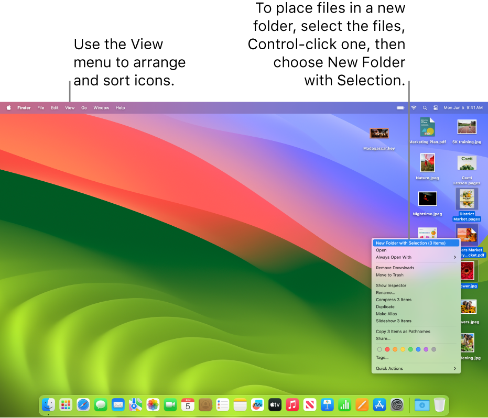Select Nature.jpeg on the desktop

click(x=427, y=167)
